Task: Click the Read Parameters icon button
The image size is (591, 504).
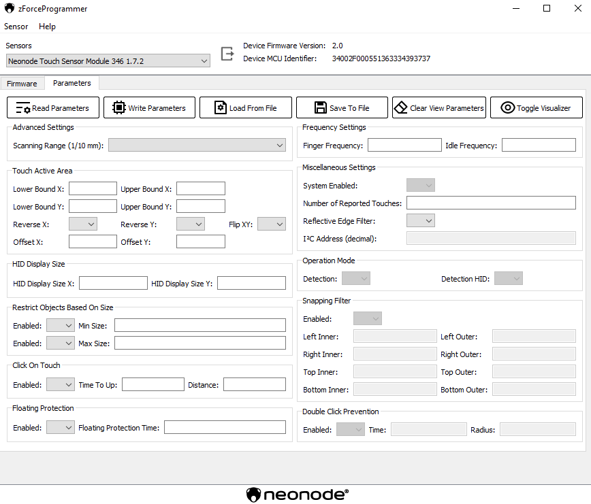Action: 23,108
